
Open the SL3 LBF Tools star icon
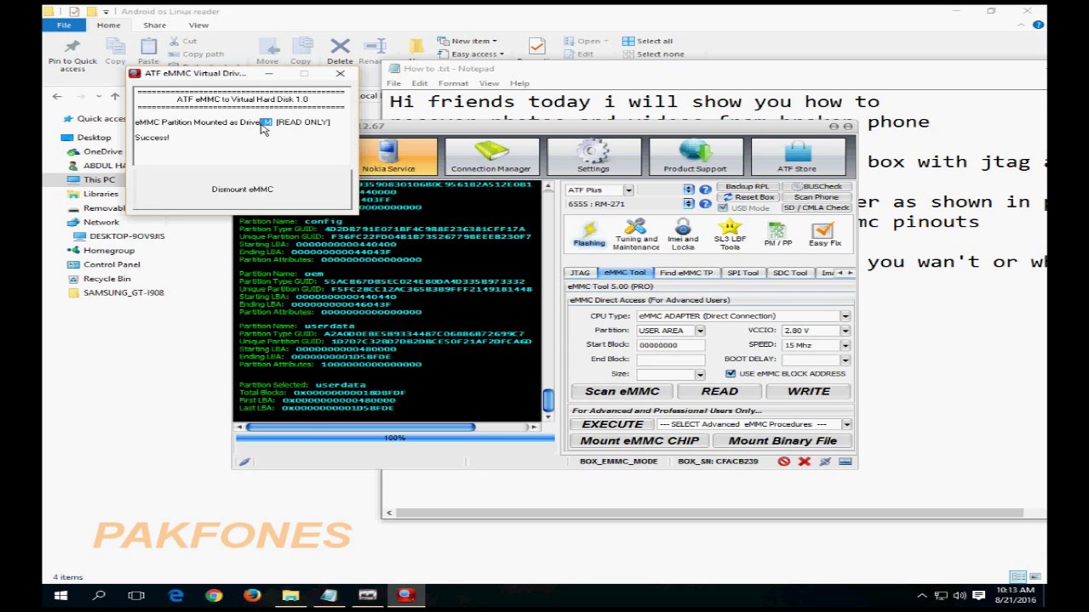point(729,235)
